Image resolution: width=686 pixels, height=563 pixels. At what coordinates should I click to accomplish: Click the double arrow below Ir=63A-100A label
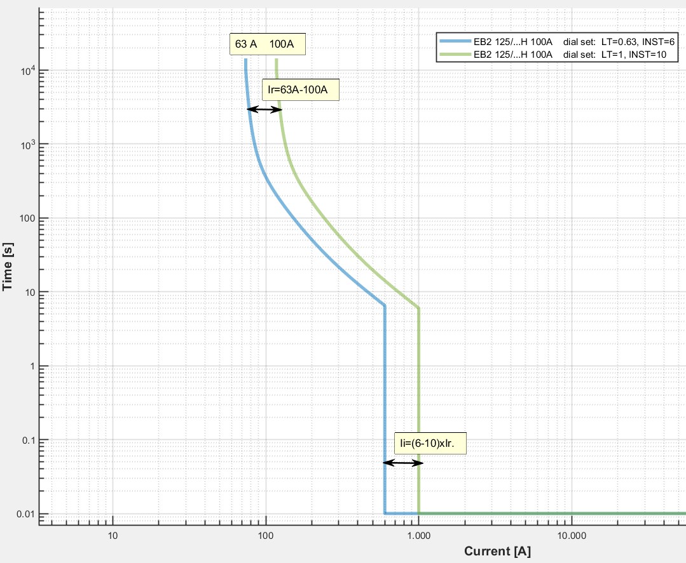(264, 110)
